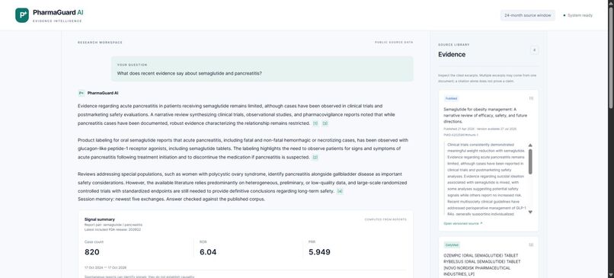614x278 pixels.
Task: Click the ROR value 6.04
Action: (x=208, y=252)
